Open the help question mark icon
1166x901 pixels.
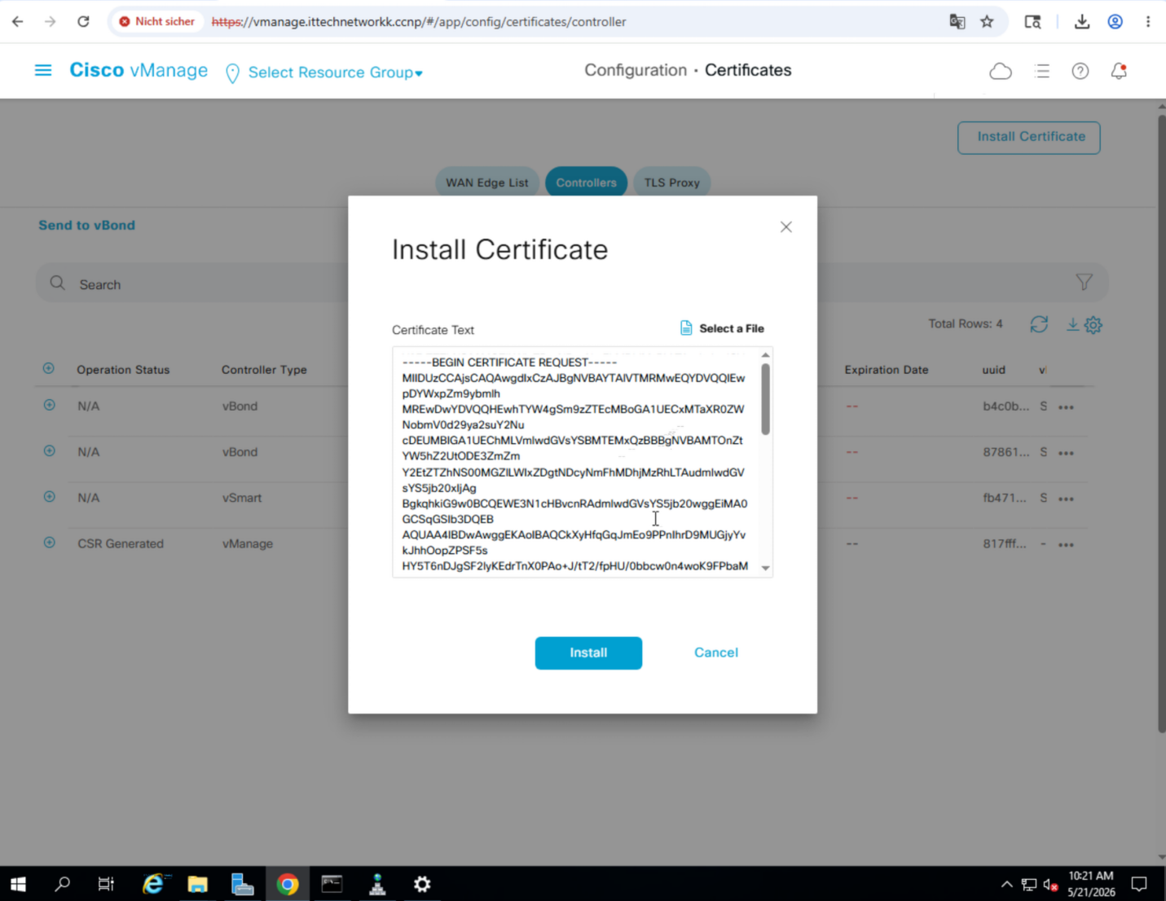point(1080,72)
